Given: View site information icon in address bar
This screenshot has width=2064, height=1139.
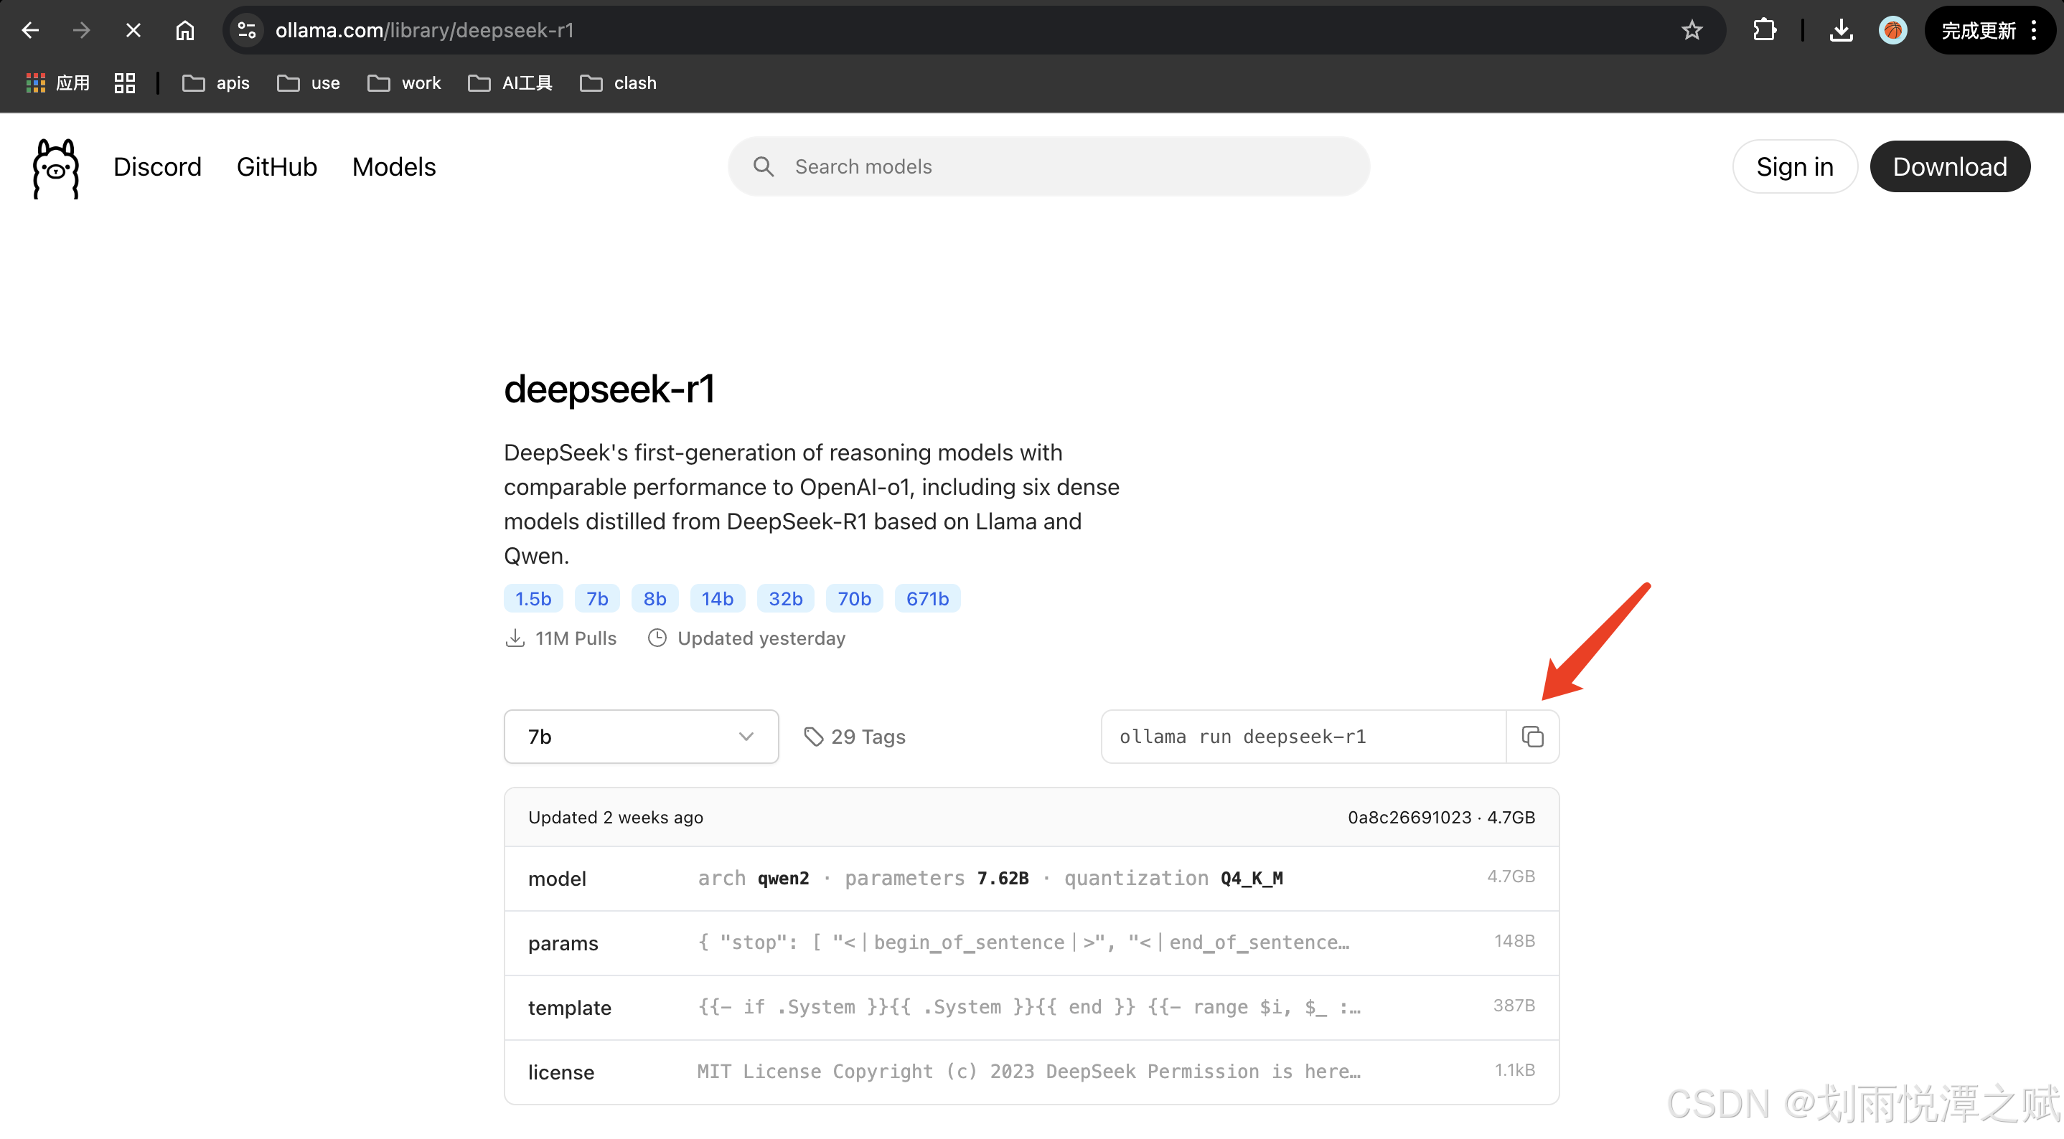Looking at the screenshot, I should click(x=247, y=30).
